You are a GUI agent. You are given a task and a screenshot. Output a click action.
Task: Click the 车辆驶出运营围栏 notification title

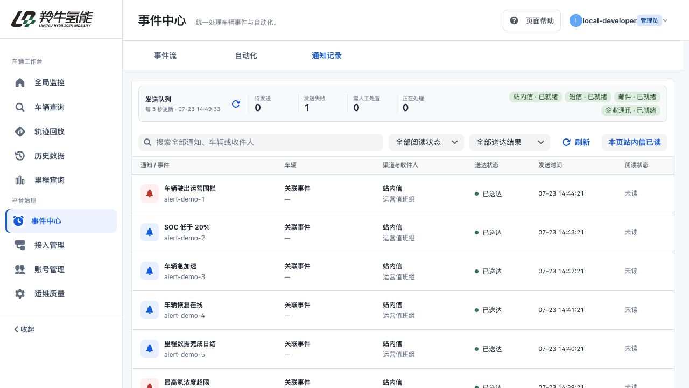190,189
